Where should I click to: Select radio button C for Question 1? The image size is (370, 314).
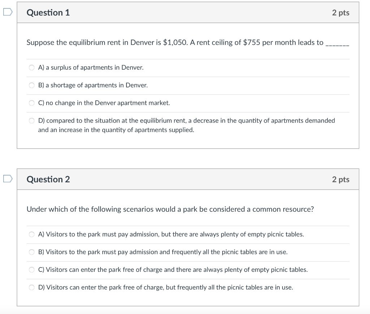pos(31,103)
